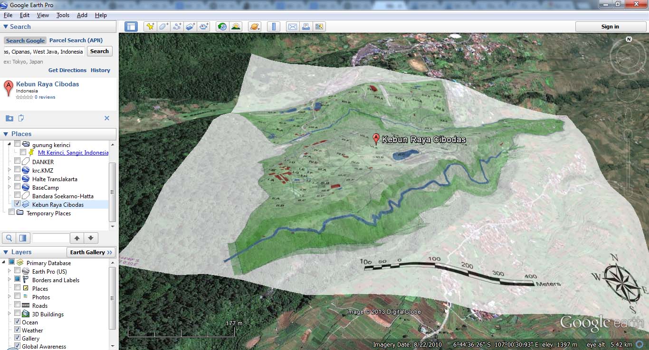Open the Add Polygon tool
Viewport: 649px width, 350px height.
(163, 27)
